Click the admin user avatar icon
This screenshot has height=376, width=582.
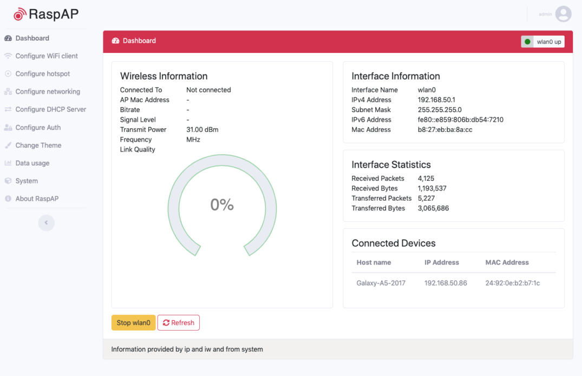pos(563,14)
